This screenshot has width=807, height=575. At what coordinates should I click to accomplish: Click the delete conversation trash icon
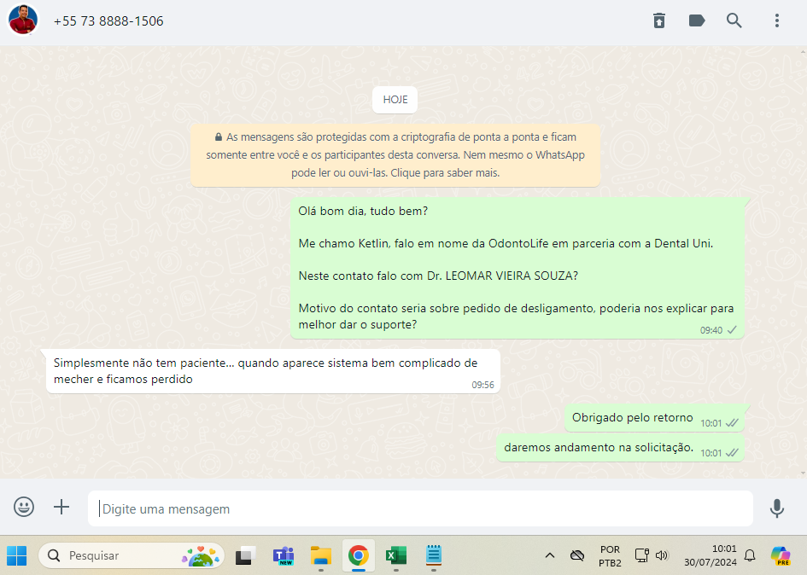[659, 20]
